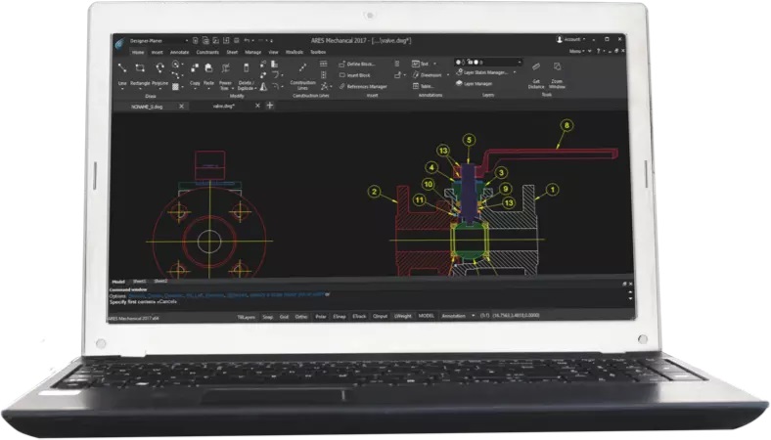Click the Hatch pattern icon in Draw group
This screenshot has height=440, width=771.
175,86
